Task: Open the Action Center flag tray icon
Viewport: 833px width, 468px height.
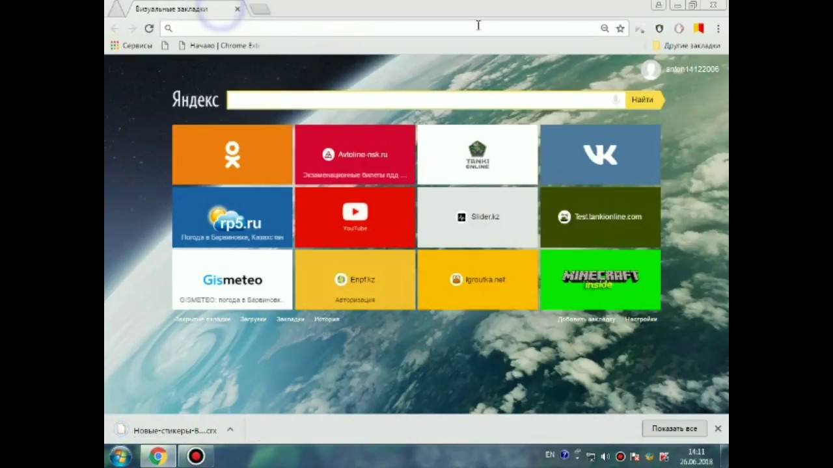Action: 635,456
